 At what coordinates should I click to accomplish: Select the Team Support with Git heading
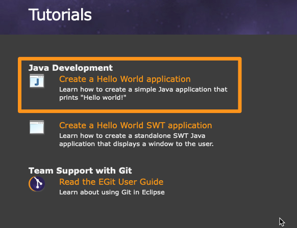(x=80, y=170)
